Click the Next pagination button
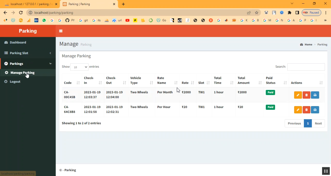Screen dimensions: 331x176 pyautogui.click(x=318, y=123)
